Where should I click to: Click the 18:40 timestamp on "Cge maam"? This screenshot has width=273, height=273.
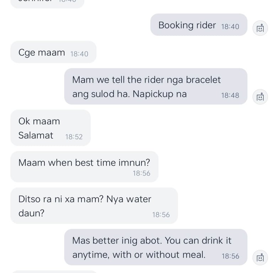(79, 54)
